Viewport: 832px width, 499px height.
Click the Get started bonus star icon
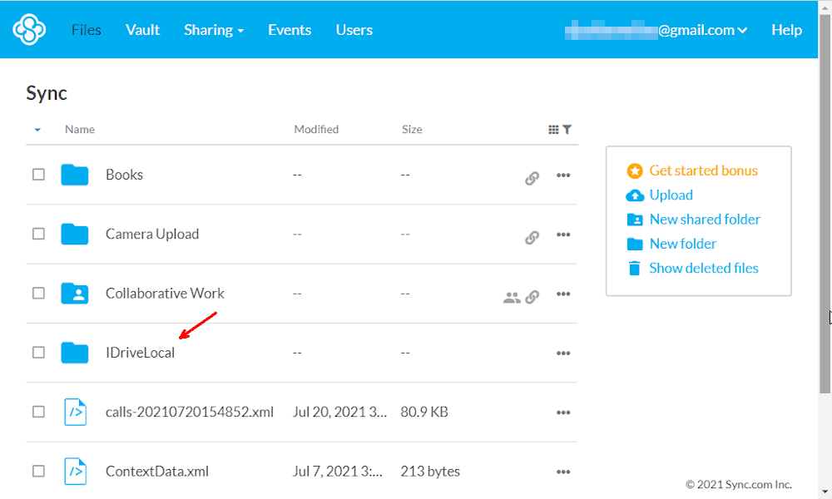[635, 170]
